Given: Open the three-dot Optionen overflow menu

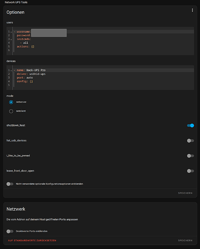Looking at the screenshot, I should [x=193, y=10].
